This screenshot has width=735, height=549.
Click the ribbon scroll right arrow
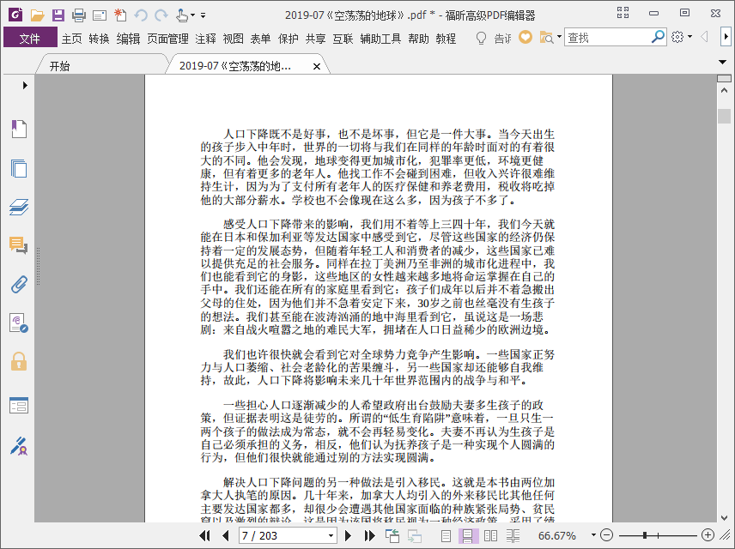click(x=726, y=37)
